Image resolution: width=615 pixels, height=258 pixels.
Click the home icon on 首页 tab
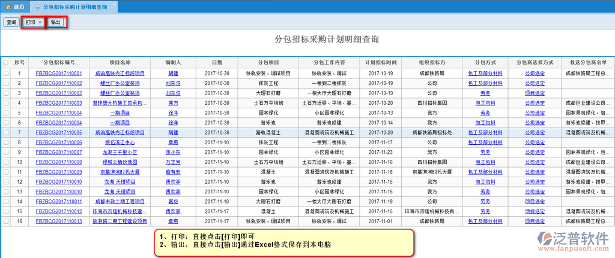point(8,7)
